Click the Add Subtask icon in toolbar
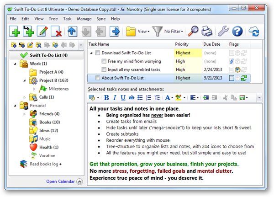274x197 pixels. (28, 32)
